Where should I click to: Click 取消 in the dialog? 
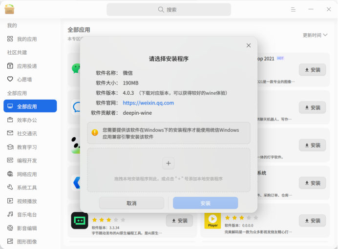131,203
